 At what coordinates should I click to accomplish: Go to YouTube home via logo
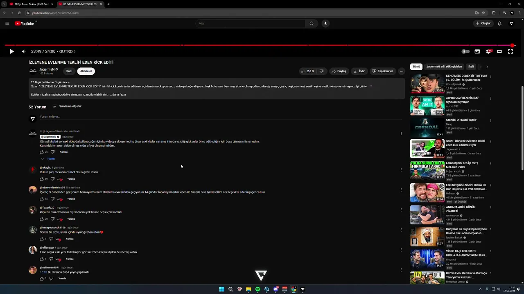click(x=25, y=23)
